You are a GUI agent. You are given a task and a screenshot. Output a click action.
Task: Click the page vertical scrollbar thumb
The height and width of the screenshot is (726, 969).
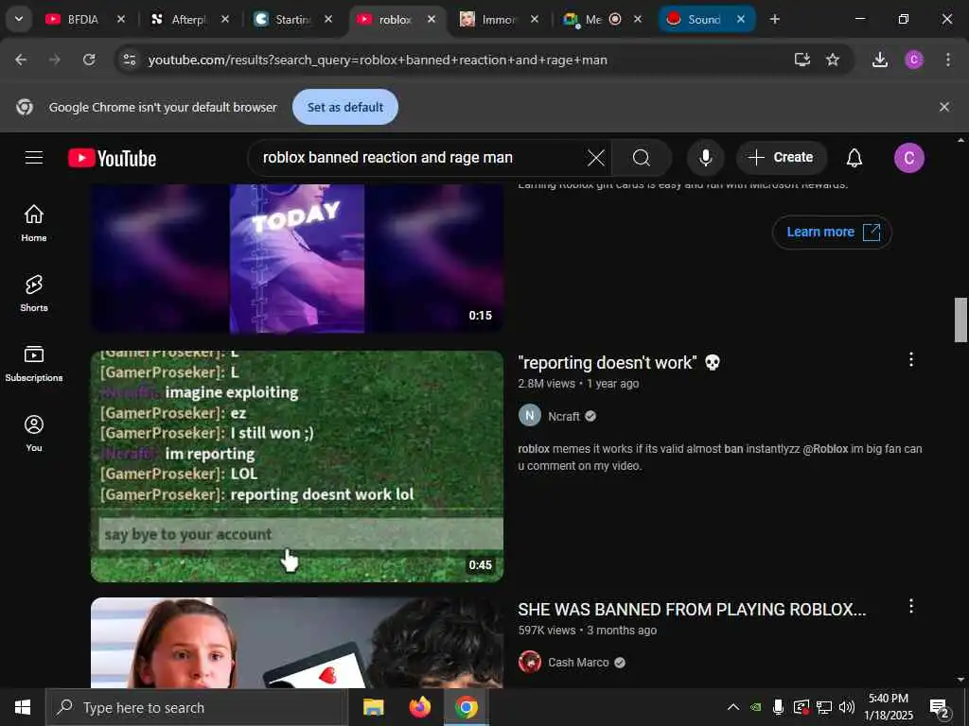coord(960,320)
